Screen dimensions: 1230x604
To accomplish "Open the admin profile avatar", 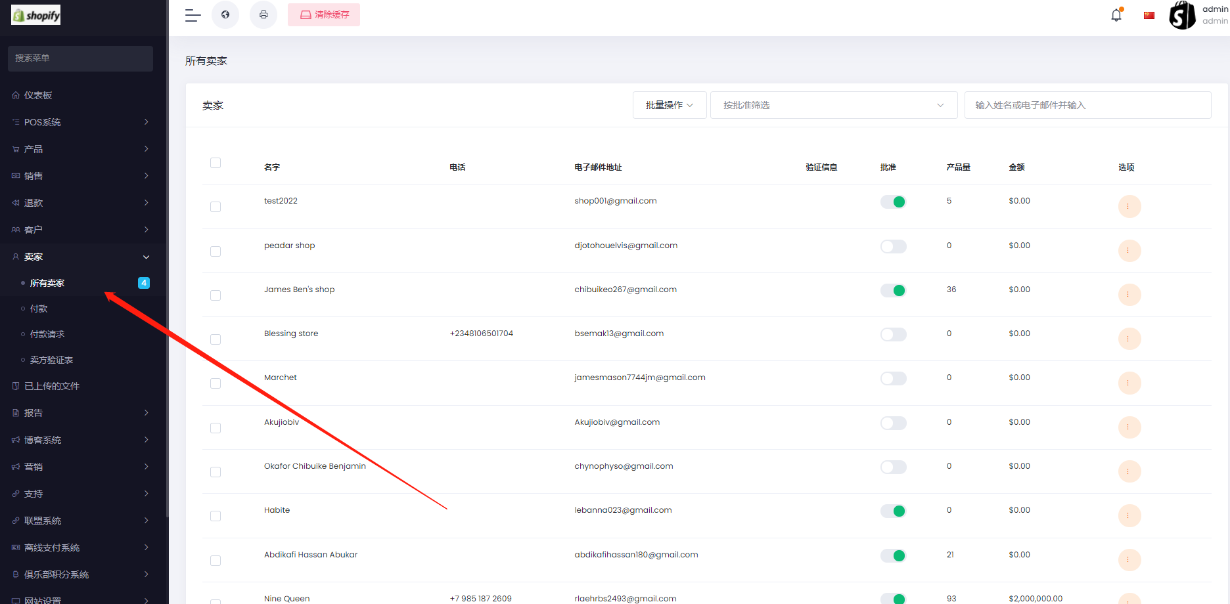I will coord(1183,15).
